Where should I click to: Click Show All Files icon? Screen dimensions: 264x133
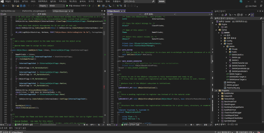[242, 15]
